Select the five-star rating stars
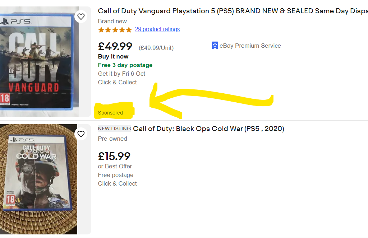The image size is (368, 238). (x=115, y=29)
